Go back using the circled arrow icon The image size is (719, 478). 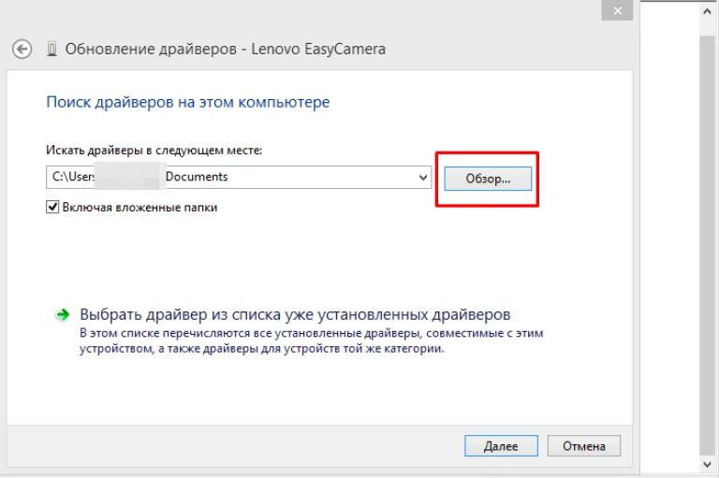(22, 49)
